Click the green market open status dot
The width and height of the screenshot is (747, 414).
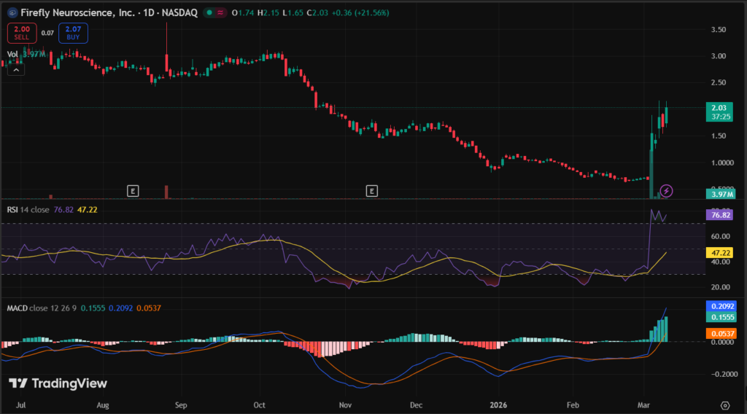(x=210, y=12)
